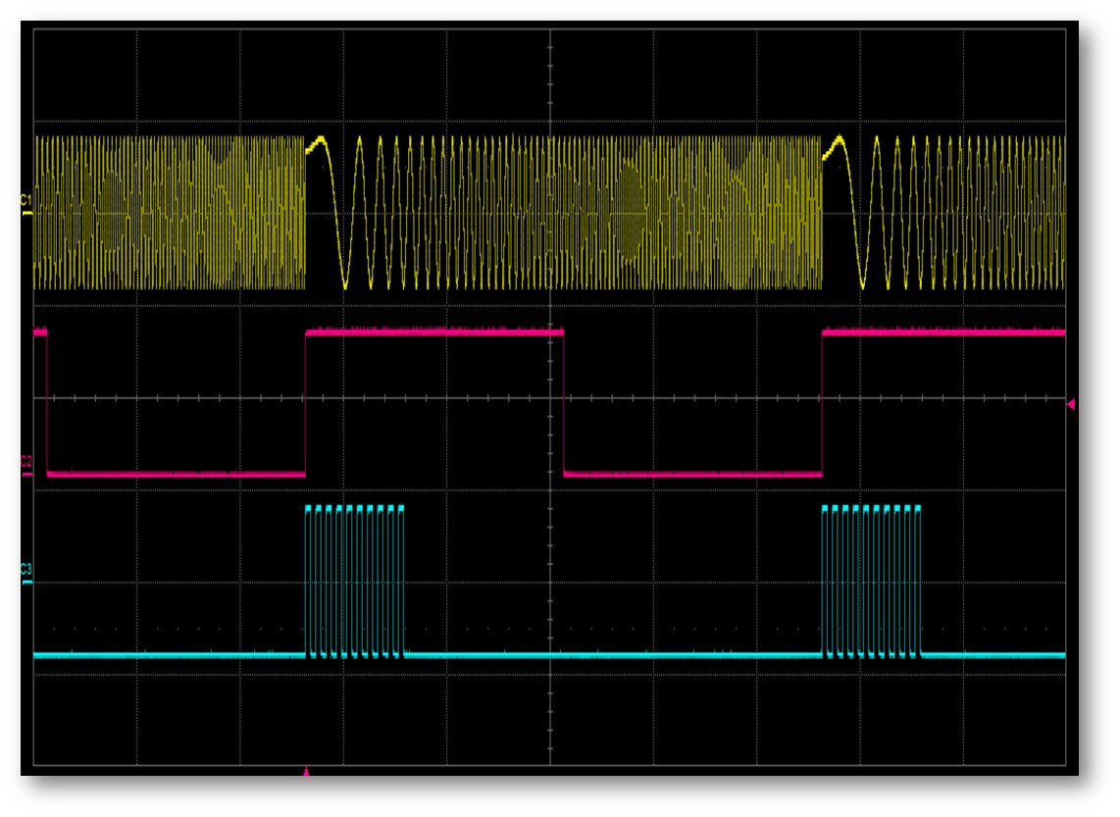Click the center crosshair of the graticule
The height and width of the screenshot is (817, 1120).
550,398
